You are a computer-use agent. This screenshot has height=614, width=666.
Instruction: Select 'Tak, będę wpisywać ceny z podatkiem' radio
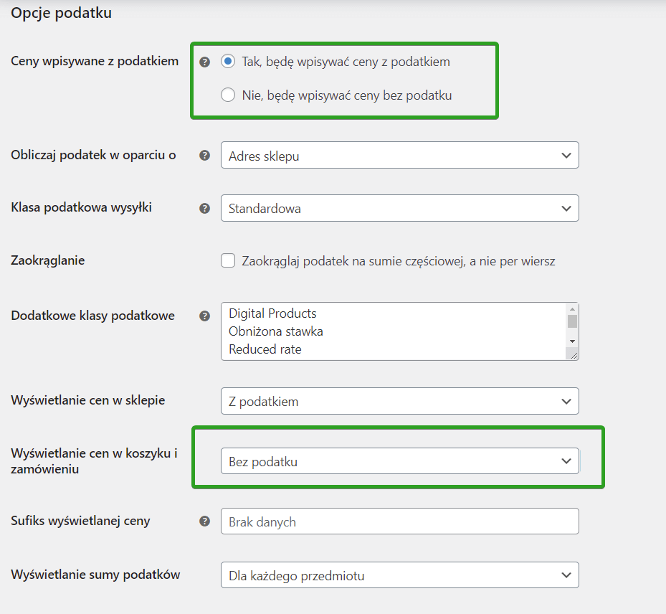coord(228,61)
